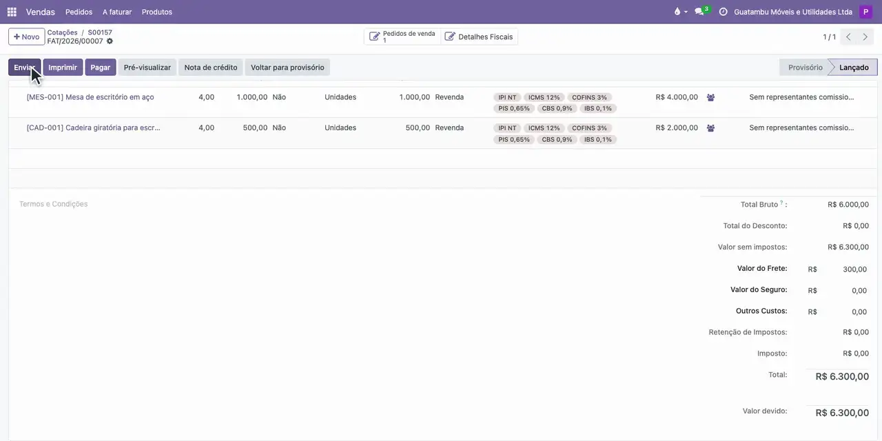Open the user avatar P menu

tap(865, 12)
